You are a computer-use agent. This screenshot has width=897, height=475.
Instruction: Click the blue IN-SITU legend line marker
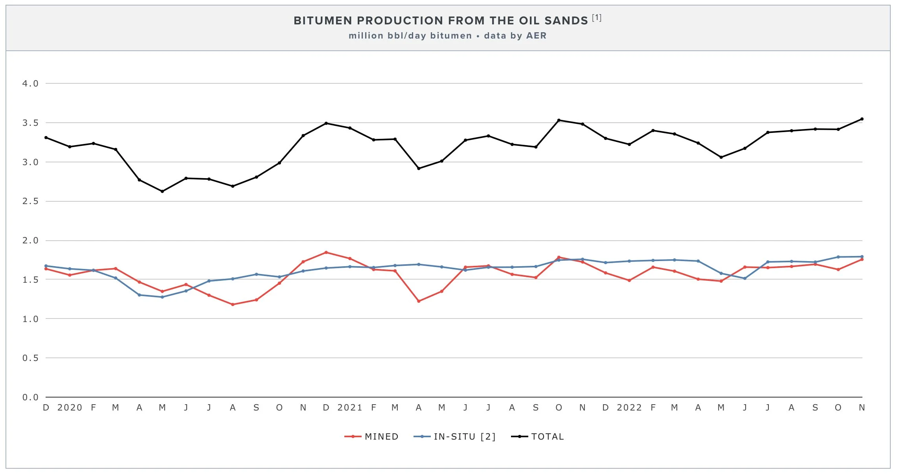(x=422, y=436)
